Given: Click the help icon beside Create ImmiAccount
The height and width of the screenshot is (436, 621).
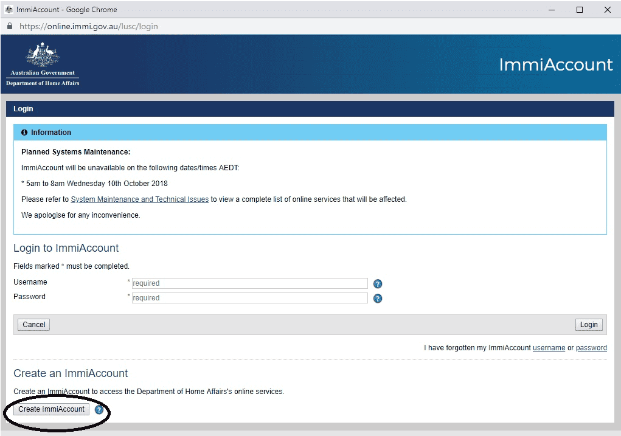Looking at the screenshot, I should pos(99,410).
